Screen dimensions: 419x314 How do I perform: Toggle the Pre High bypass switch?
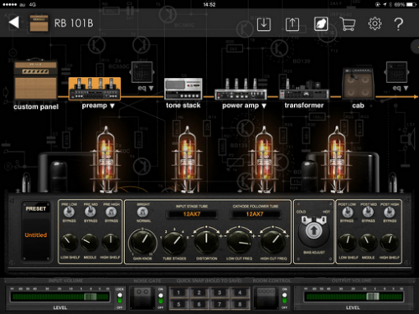[x=111, y=213]
